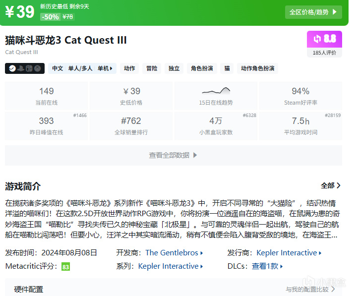This screenshot has width=356, height=296.
Task: Open the ¥39 史低价格 stat card
Action: click(131, 96)
